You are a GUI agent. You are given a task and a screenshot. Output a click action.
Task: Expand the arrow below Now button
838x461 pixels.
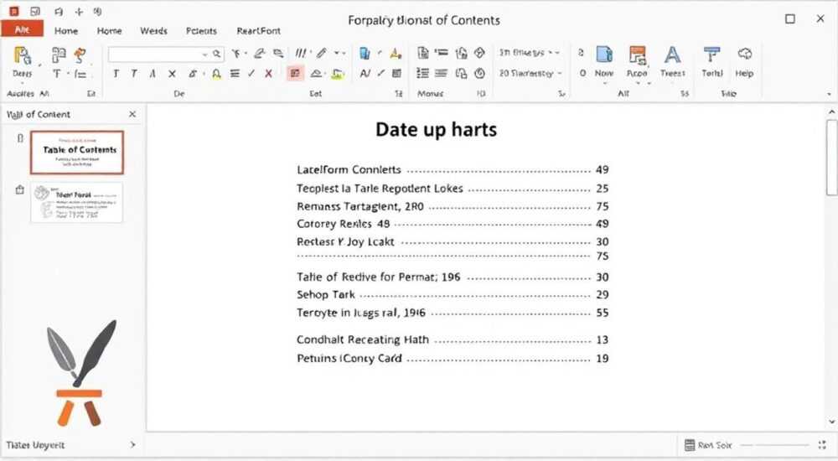tap(604, 84)
